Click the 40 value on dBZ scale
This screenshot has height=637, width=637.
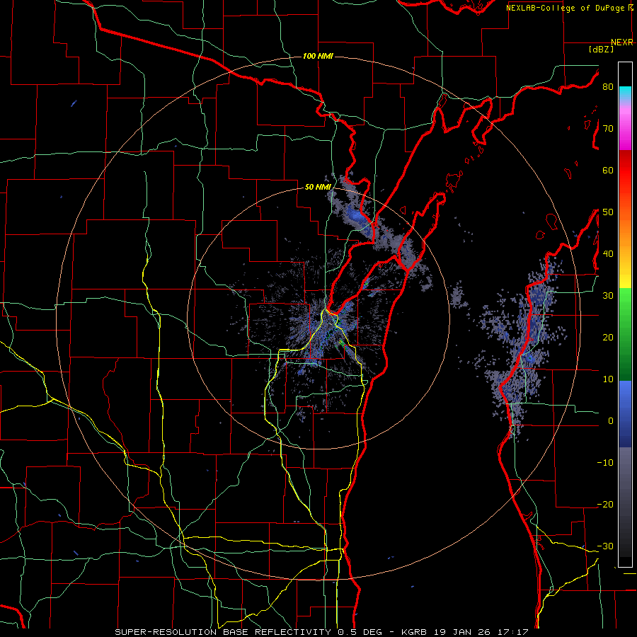(x=608, y=254)
